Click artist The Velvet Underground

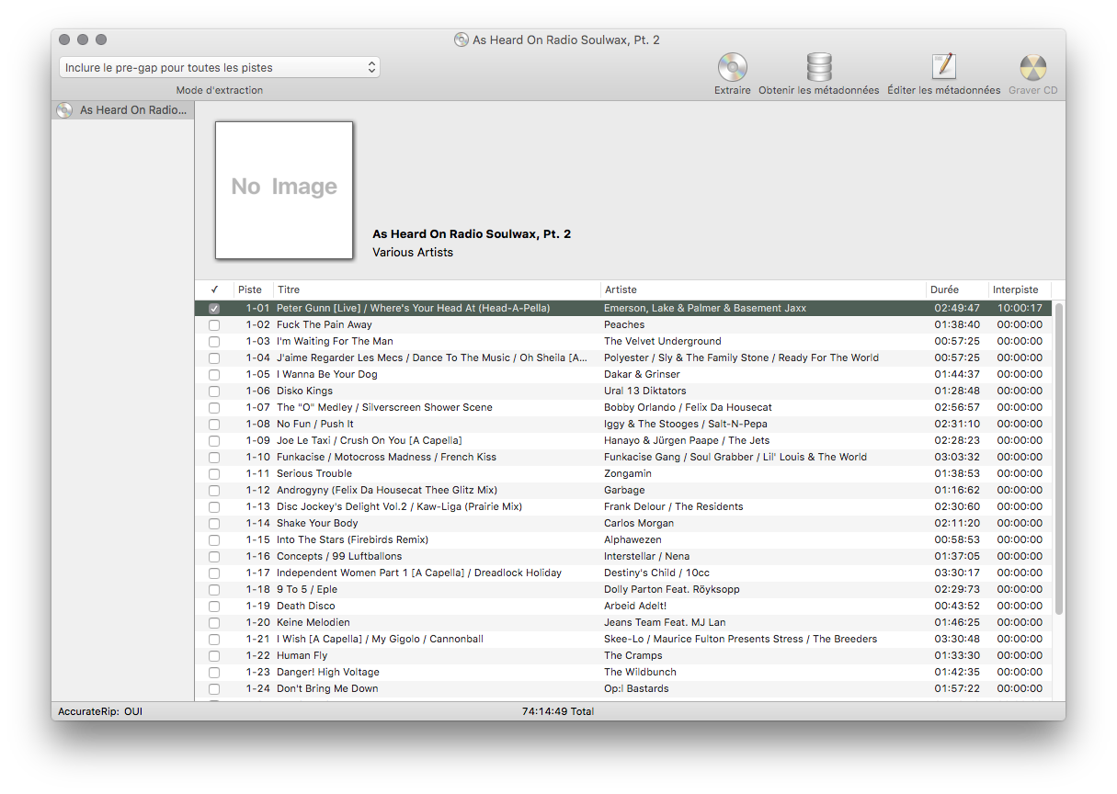click(663, 342)
